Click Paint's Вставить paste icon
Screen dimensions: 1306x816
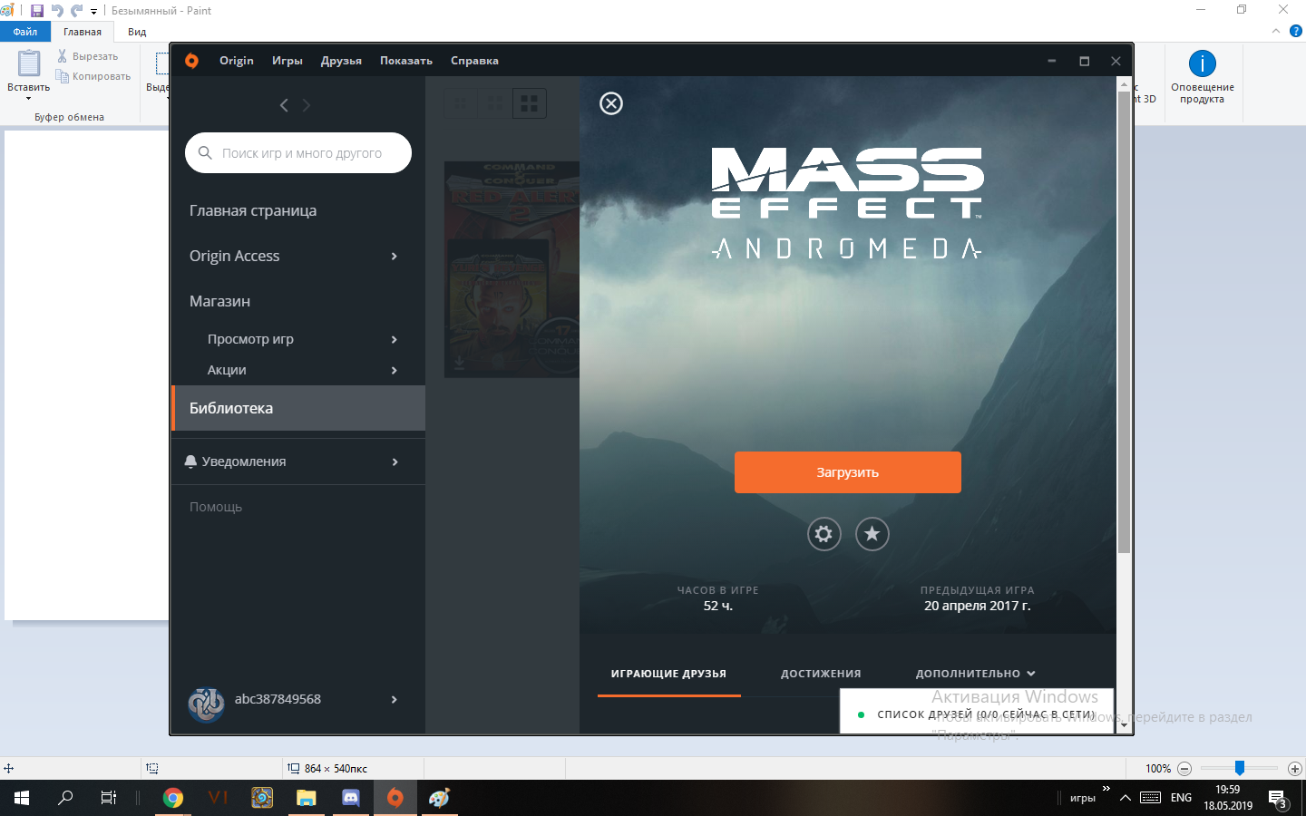click(29, 64)
